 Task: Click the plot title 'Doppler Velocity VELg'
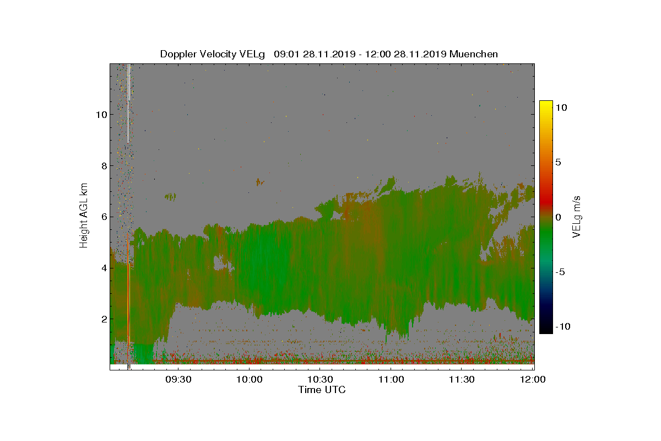213,54
